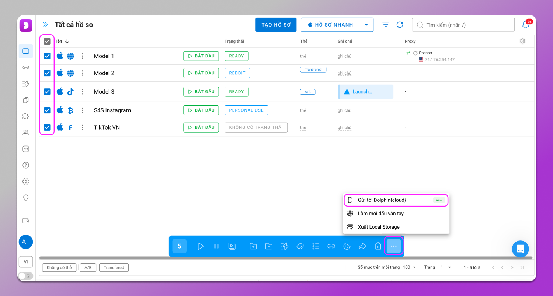Click the Proxy link icon in sidebar
This screenshot has width=553, height=296.
coord(25,68)
